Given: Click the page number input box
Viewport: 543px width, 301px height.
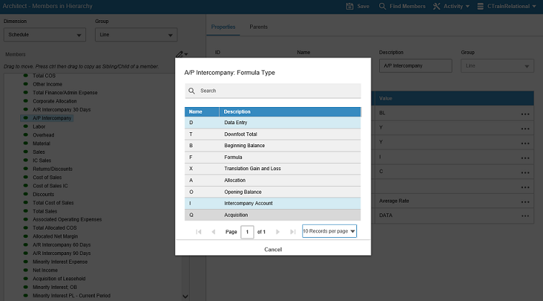Looking at the screenshot, I should (x=247, y=232).
